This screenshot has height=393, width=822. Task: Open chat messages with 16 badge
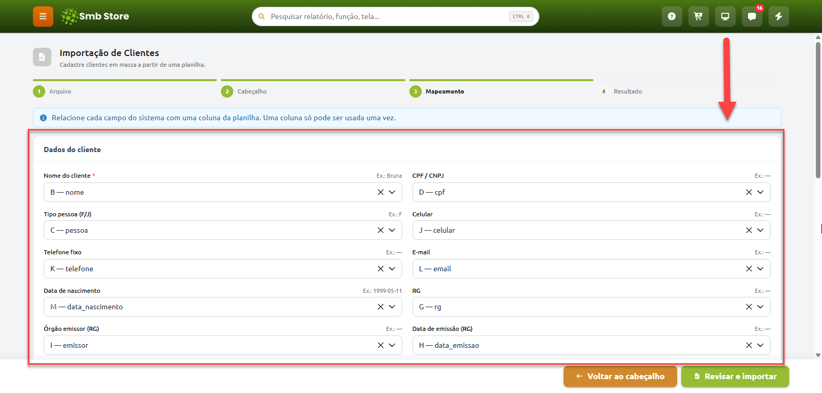752,16
